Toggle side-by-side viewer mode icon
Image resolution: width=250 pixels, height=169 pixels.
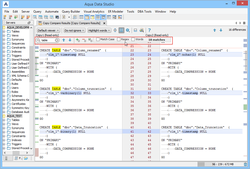tap(121, 30)
